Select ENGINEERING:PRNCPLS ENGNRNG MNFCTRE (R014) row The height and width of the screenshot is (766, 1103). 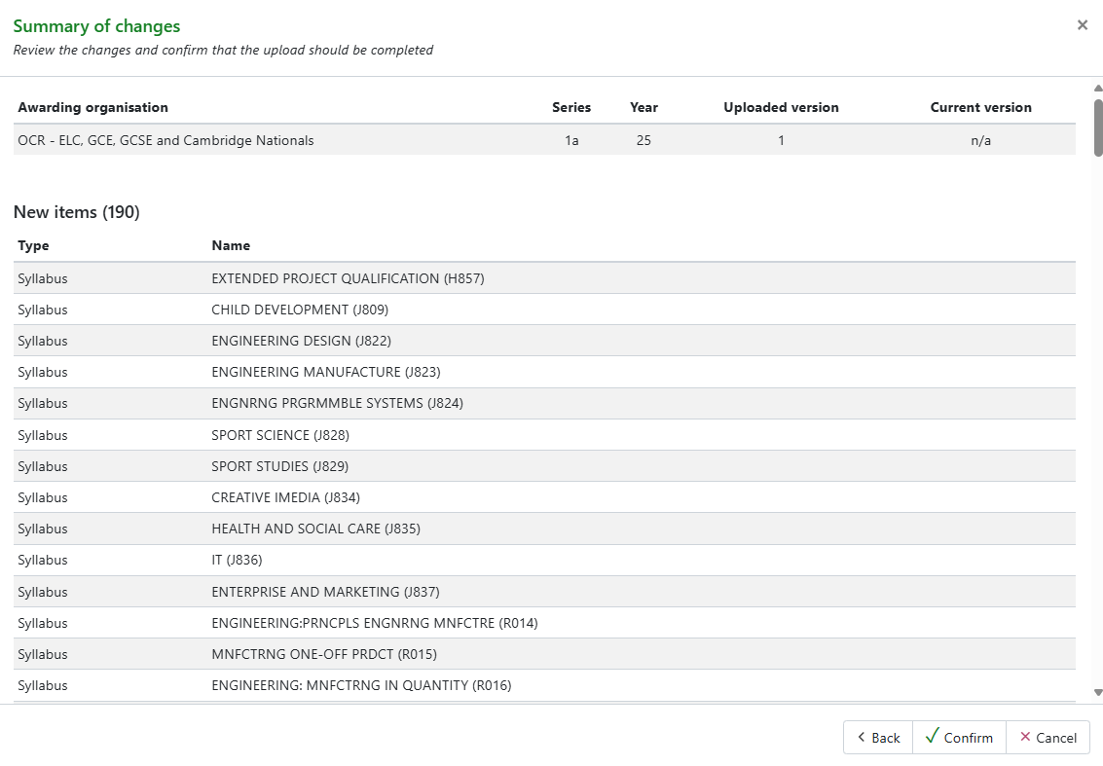click(544, 623)
